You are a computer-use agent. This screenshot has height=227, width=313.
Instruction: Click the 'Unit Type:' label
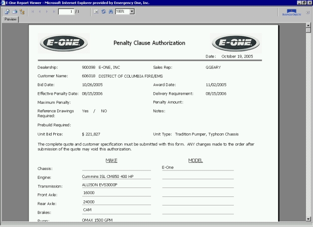163,134
